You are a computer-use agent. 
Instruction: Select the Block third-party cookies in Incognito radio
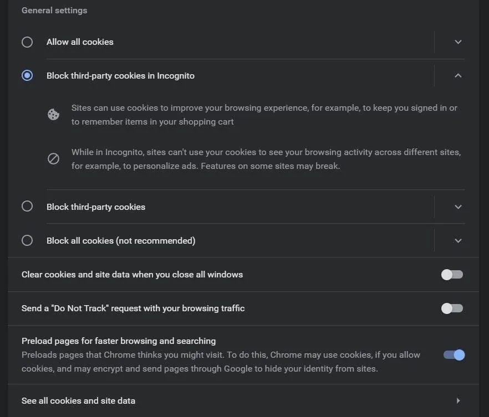(x=27, y=75)
